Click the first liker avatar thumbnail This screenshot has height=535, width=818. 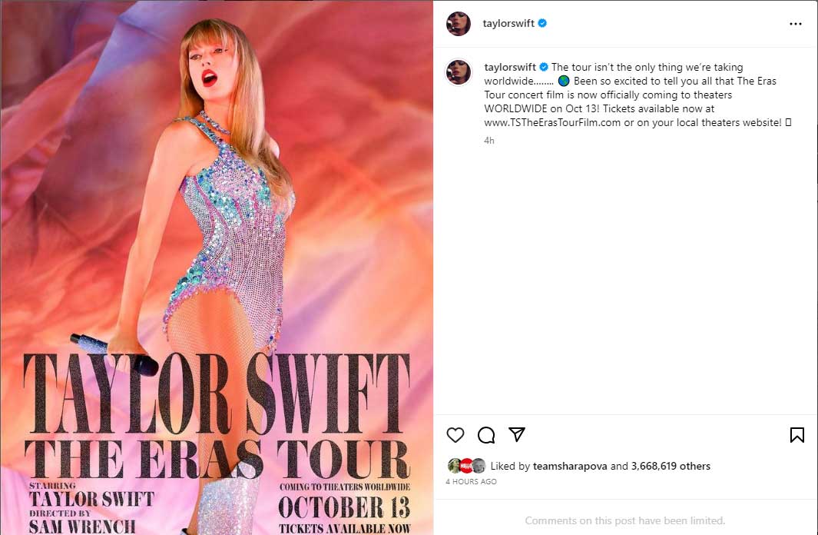click(x=454, y=465)
